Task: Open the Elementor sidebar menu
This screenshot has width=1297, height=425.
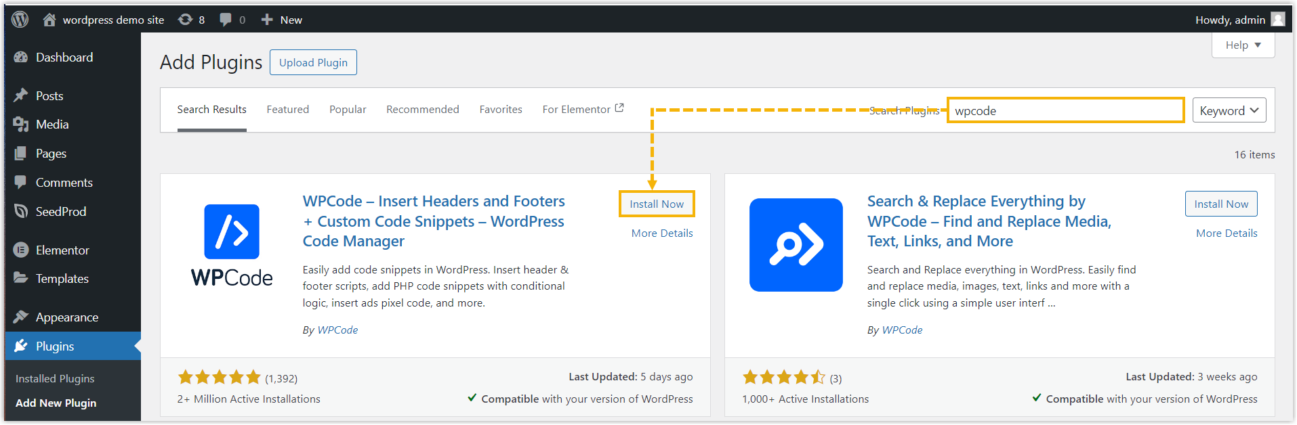Action: [62, 250]
